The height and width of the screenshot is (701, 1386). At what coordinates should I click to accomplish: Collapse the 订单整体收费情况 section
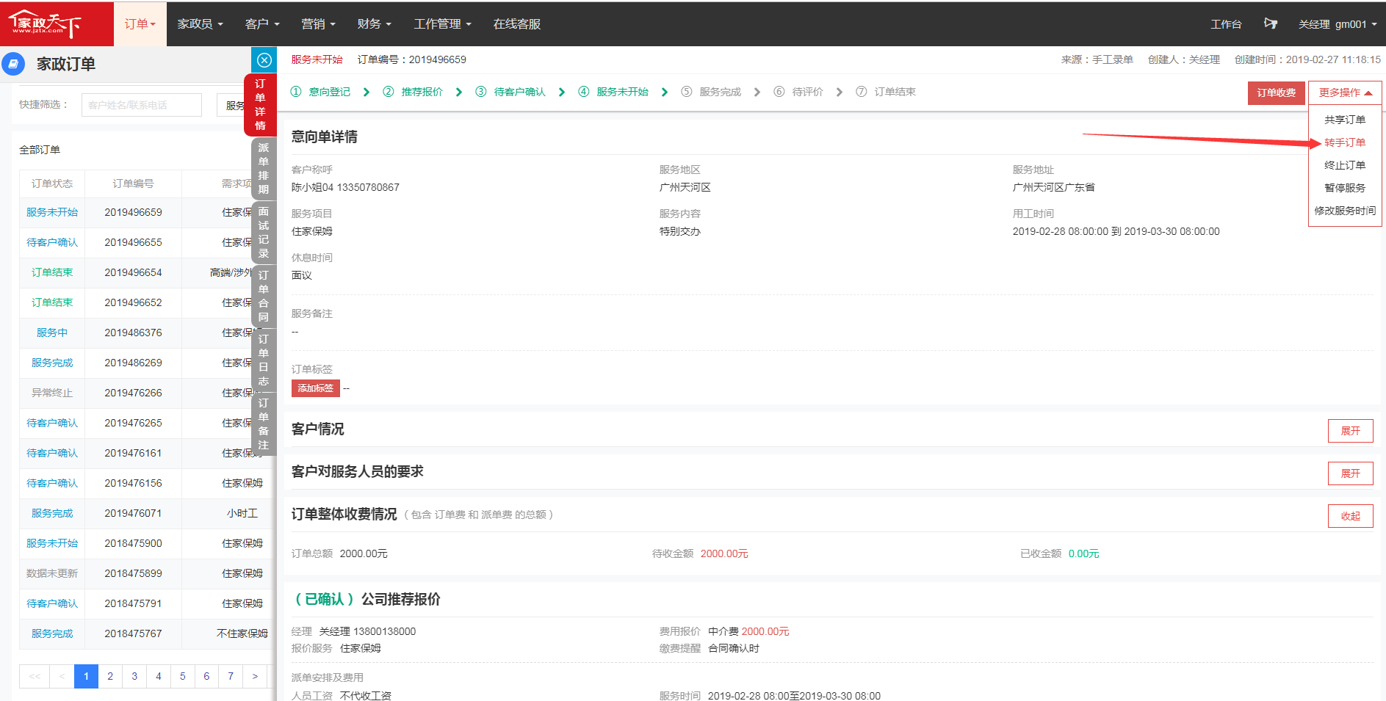point(1350,516)
